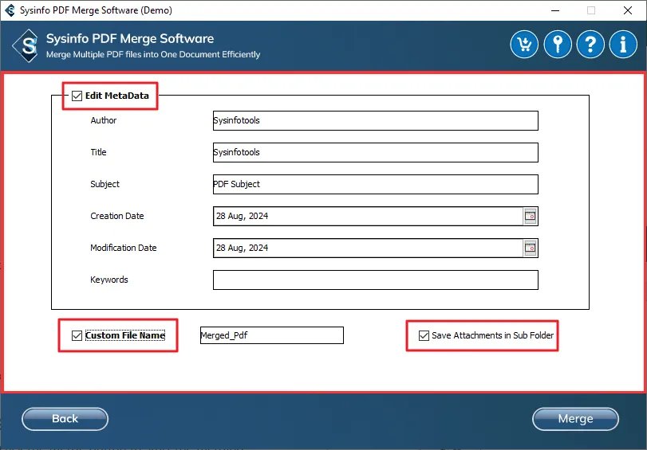Open calendar picker for Creation Date
The height and width of the screenshot is (450, 647).
point(531,216)
